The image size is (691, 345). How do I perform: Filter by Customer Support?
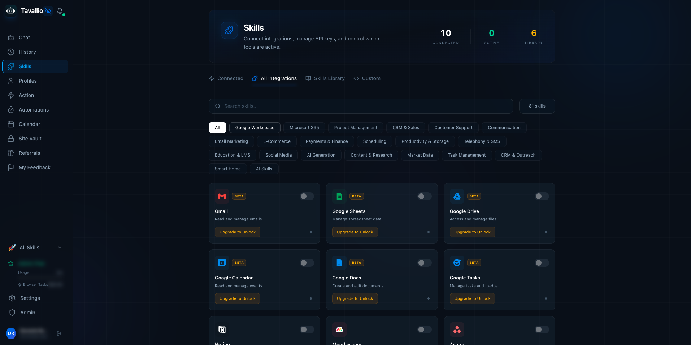453,128
